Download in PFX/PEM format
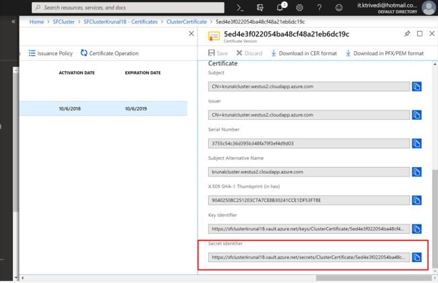The width and height of the screenshot is (438, 283). click(385, 53)
